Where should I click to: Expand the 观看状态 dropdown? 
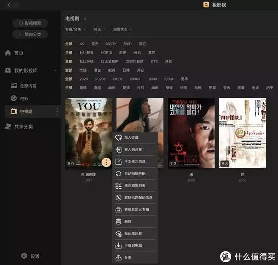click(x=122, y=29)
